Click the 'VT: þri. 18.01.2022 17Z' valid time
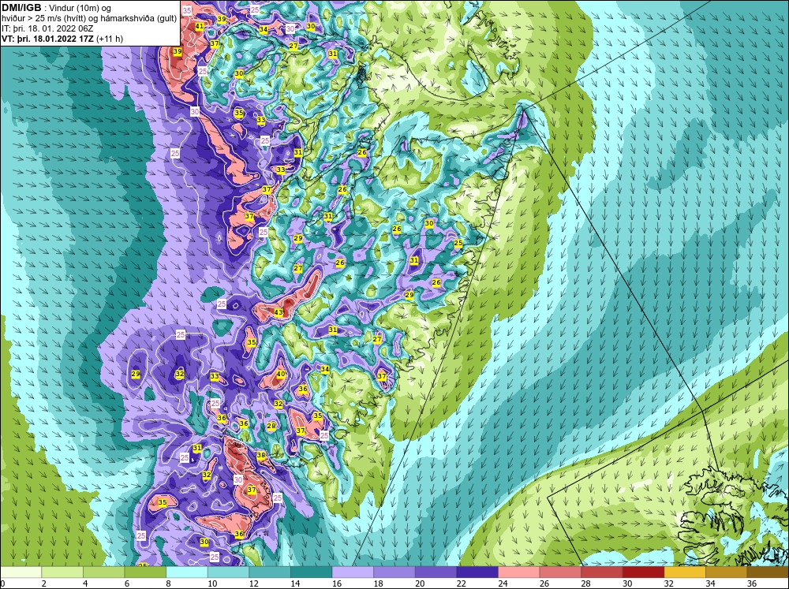 47,39
